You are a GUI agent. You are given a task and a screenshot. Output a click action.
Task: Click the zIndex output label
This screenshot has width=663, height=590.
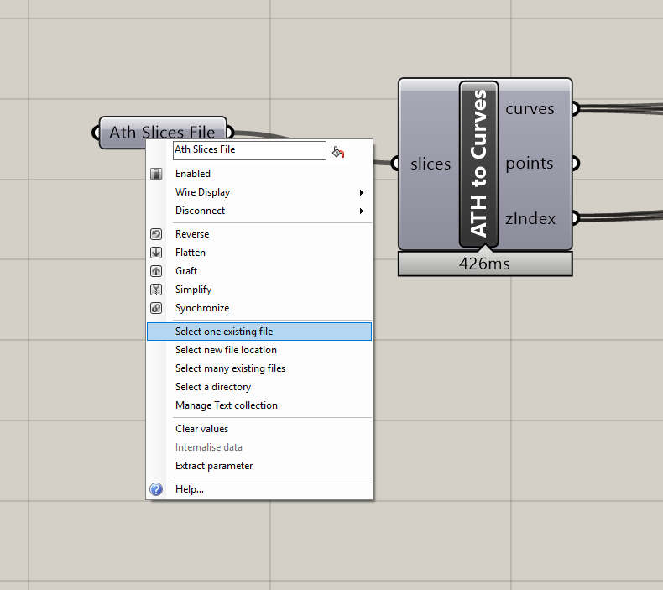530,219
